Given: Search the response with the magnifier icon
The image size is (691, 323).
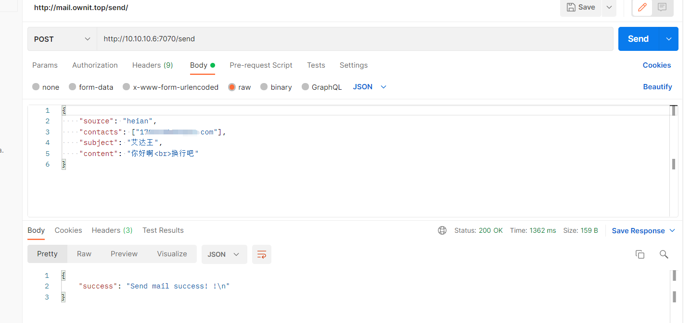Looking at the screenshot, I should (664, 254).
